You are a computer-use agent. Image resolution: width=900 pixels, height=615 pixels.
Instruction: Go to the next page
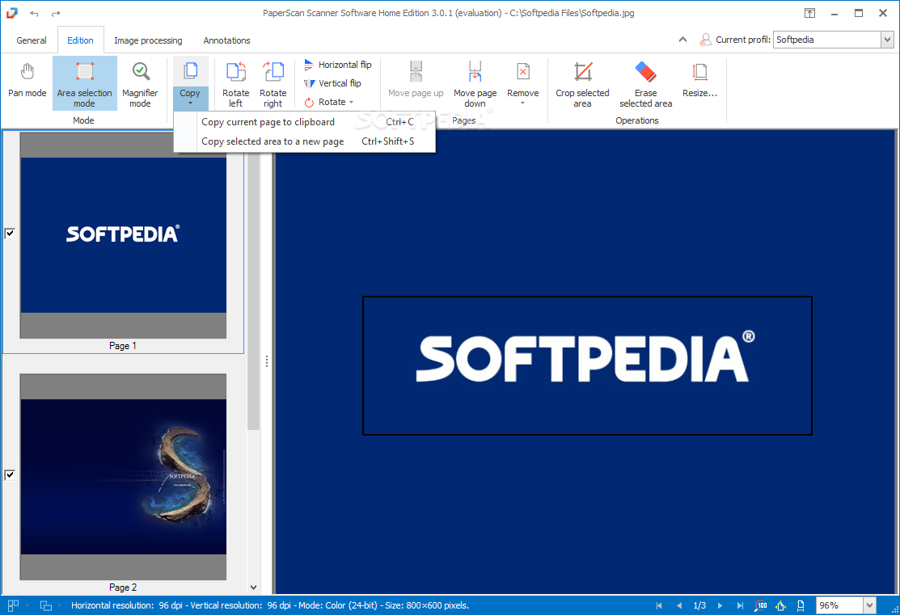tap(720, 605)
